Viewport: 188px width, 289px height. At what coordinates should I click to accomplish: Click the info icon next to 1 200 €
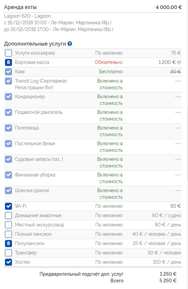(x=179, y=62)
